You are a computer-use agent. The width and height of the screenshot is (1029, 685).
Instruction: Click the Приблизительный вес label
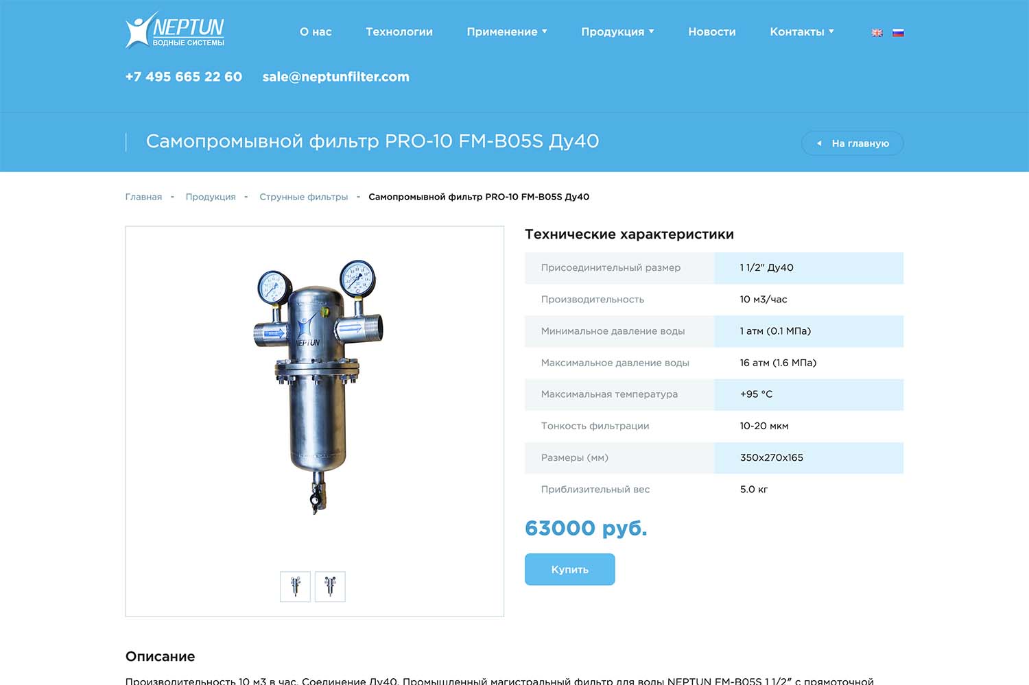(595, 490)
